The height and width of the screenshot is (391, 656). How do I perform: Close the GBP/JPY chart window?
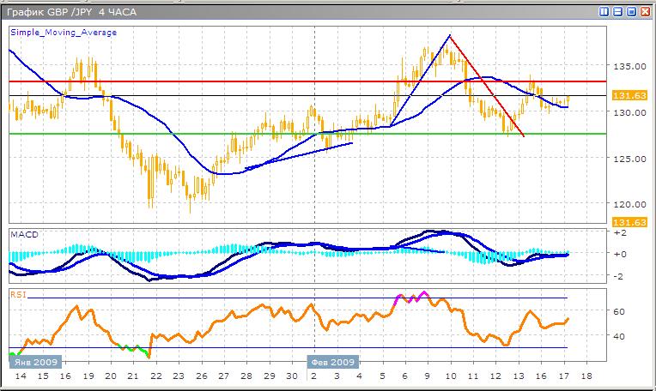[x=644, y=11]
